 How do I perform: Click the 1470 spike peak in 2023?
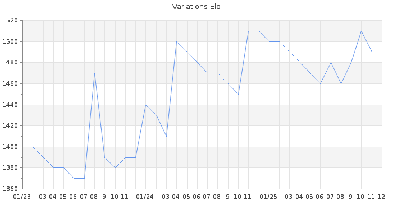(94, 73)
